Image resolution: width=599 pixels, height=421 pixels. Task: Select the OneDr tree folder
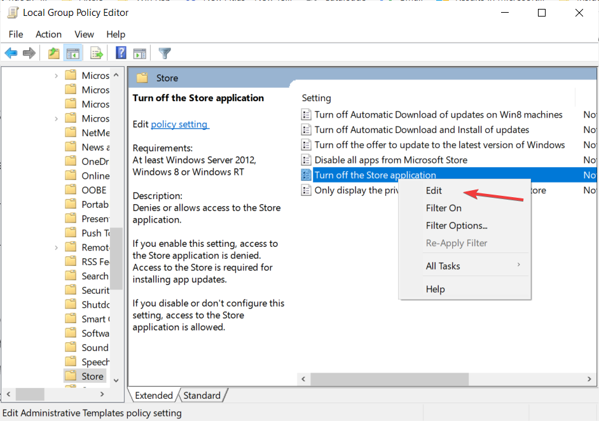tap(95, 162)
